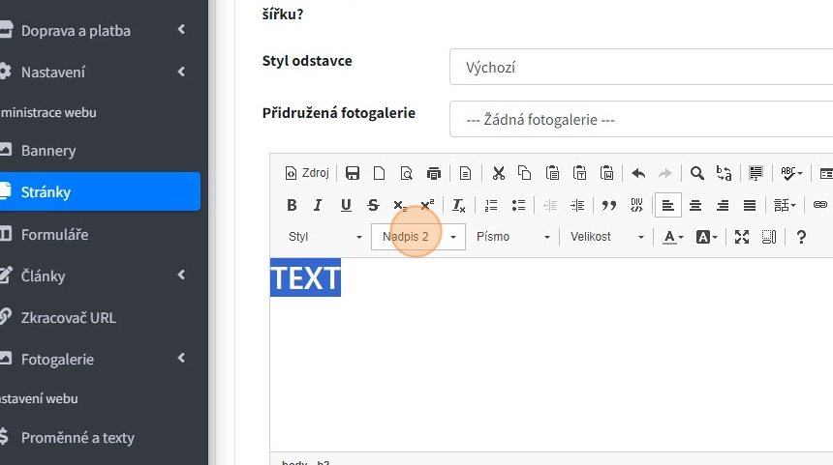The width and height of the screenshot is (833, 465).
Task: Open Bannery in the sidebar
Action: 48,151
